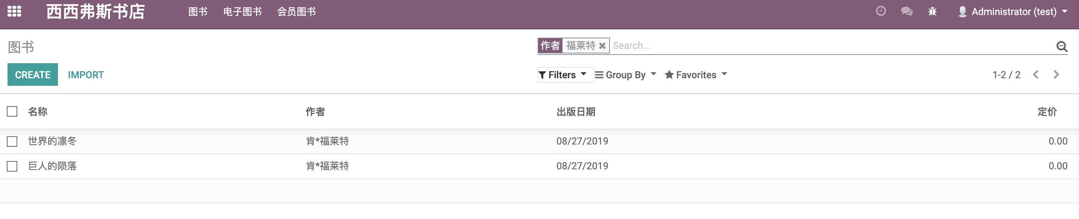Click the Filters funnel icon

[543, 75]
